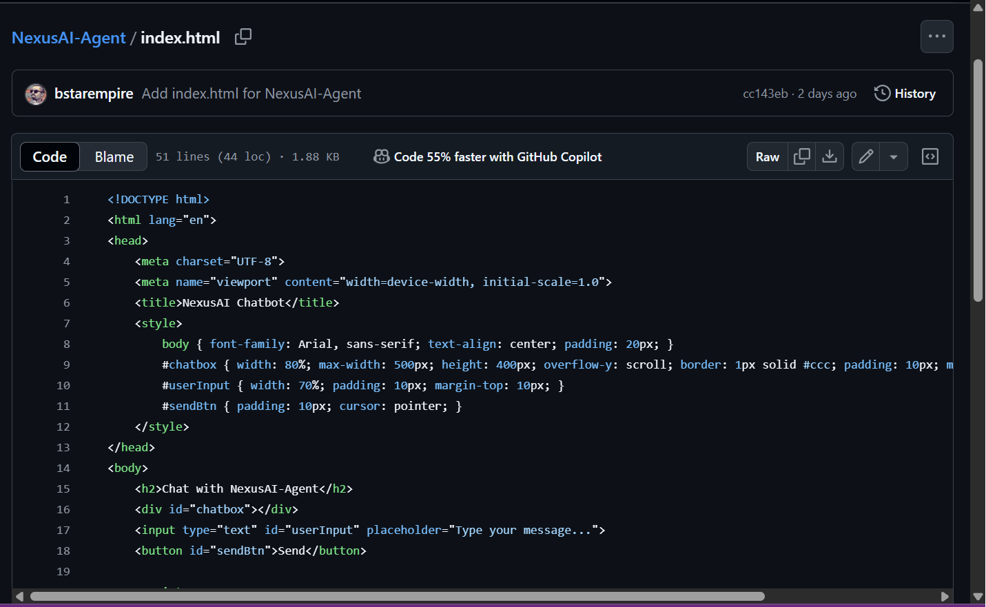
Task: Open commit message 'Add index.html for NexusAI-Agent'
Action: click(251, 94)
